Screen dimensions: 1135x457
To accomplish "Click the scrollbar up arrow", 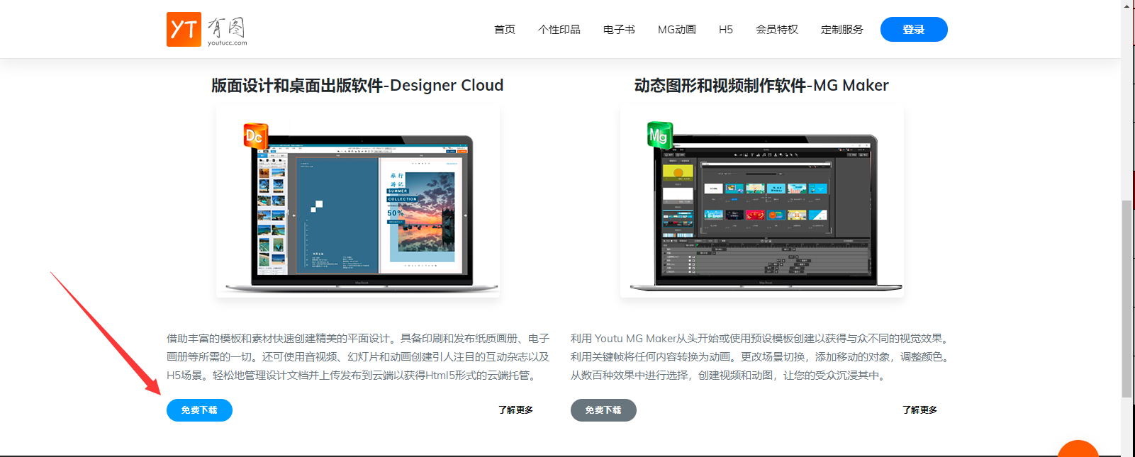I will [x=1127, y=5].
